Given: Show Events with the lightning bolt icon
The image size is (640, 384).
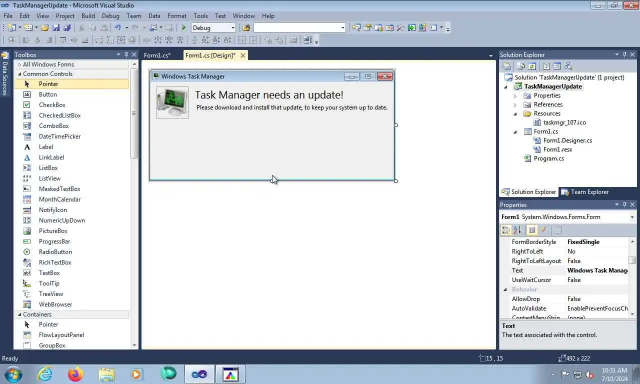Looking at the screenshot, I should point(543,230).
